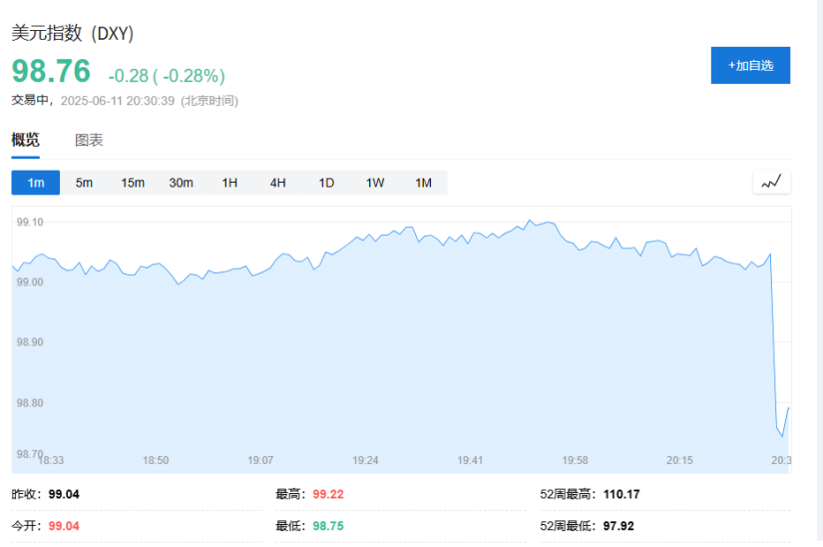This screenshot has height=547, width=823.
Task: Show the 1D daily chart
Action: point(326,183)
